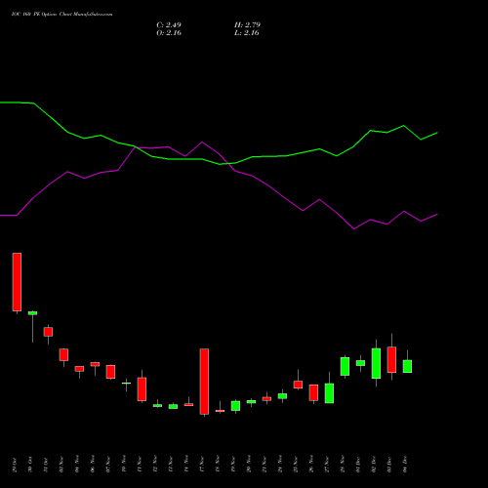Click the long red candle for 17 Nov
The height and width of the screenshot is (488, 488).
pyautogui.click(x=204, y=382)
